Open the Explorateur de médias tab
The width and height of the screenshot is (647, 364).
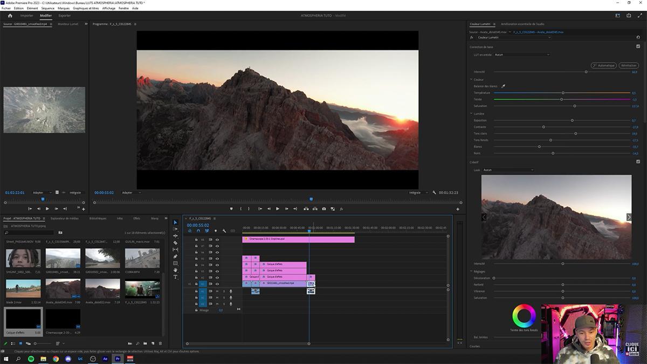click(x=65, y=218)
